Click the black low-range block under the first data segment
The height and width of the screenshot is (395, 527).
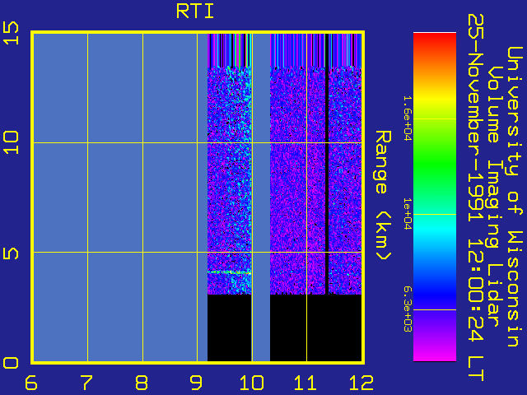(229, 328)
